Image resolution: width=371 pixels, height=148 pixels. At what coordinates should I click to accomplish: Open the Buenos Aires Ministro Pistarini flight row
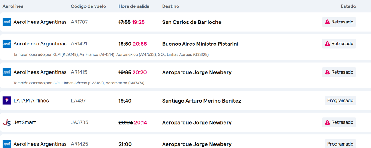point(200,44)
